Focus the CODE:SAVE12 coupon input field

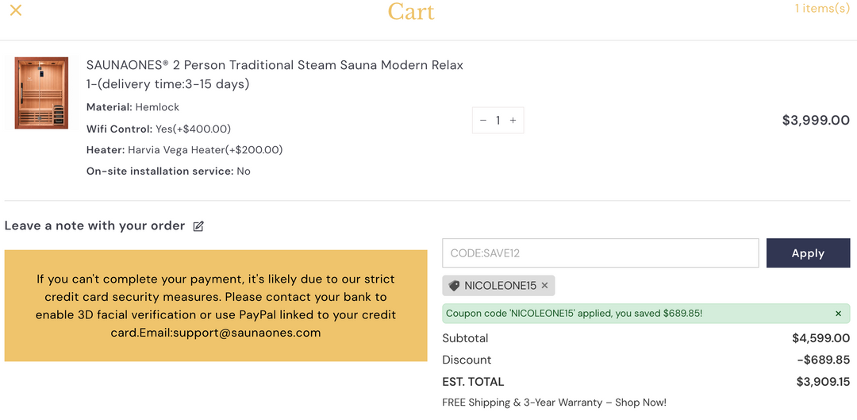coord(600,253)
